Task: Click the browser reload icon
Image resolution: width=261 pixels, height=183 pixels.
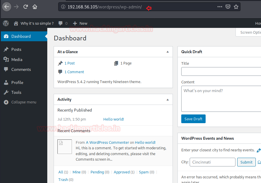Action: tap(26, 7)
